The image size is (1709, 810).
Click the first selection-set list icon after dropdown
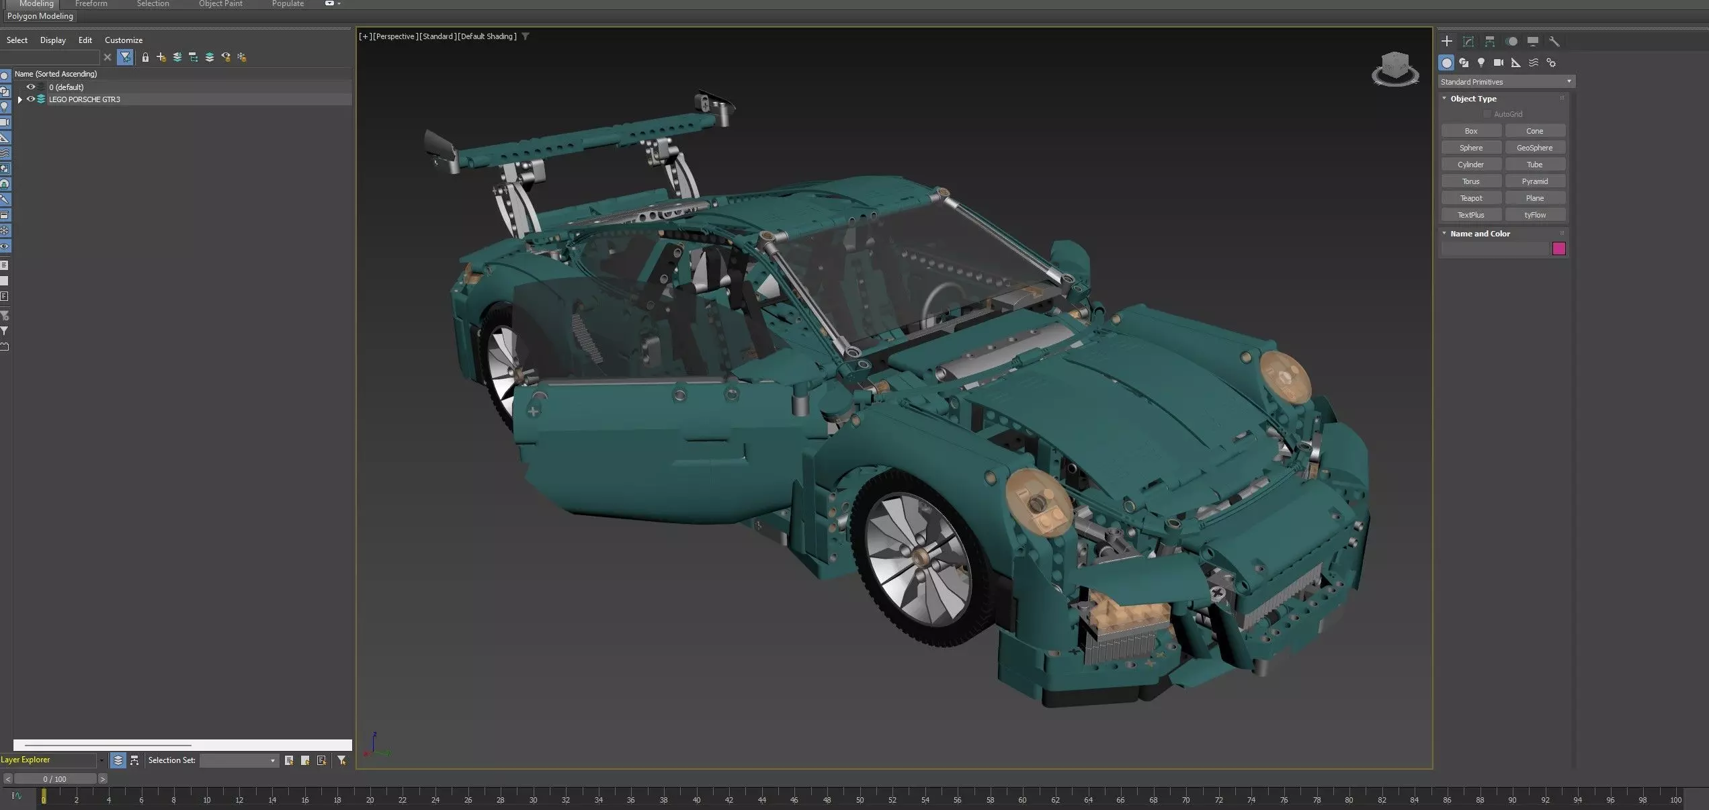point(289,760)
